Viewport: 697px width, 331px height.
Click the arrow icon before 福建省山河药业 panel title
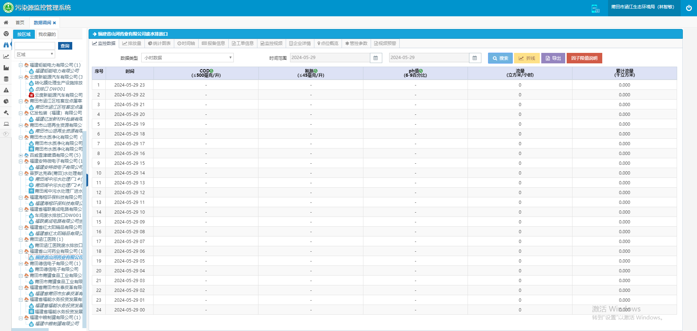(x=94, y=34)
